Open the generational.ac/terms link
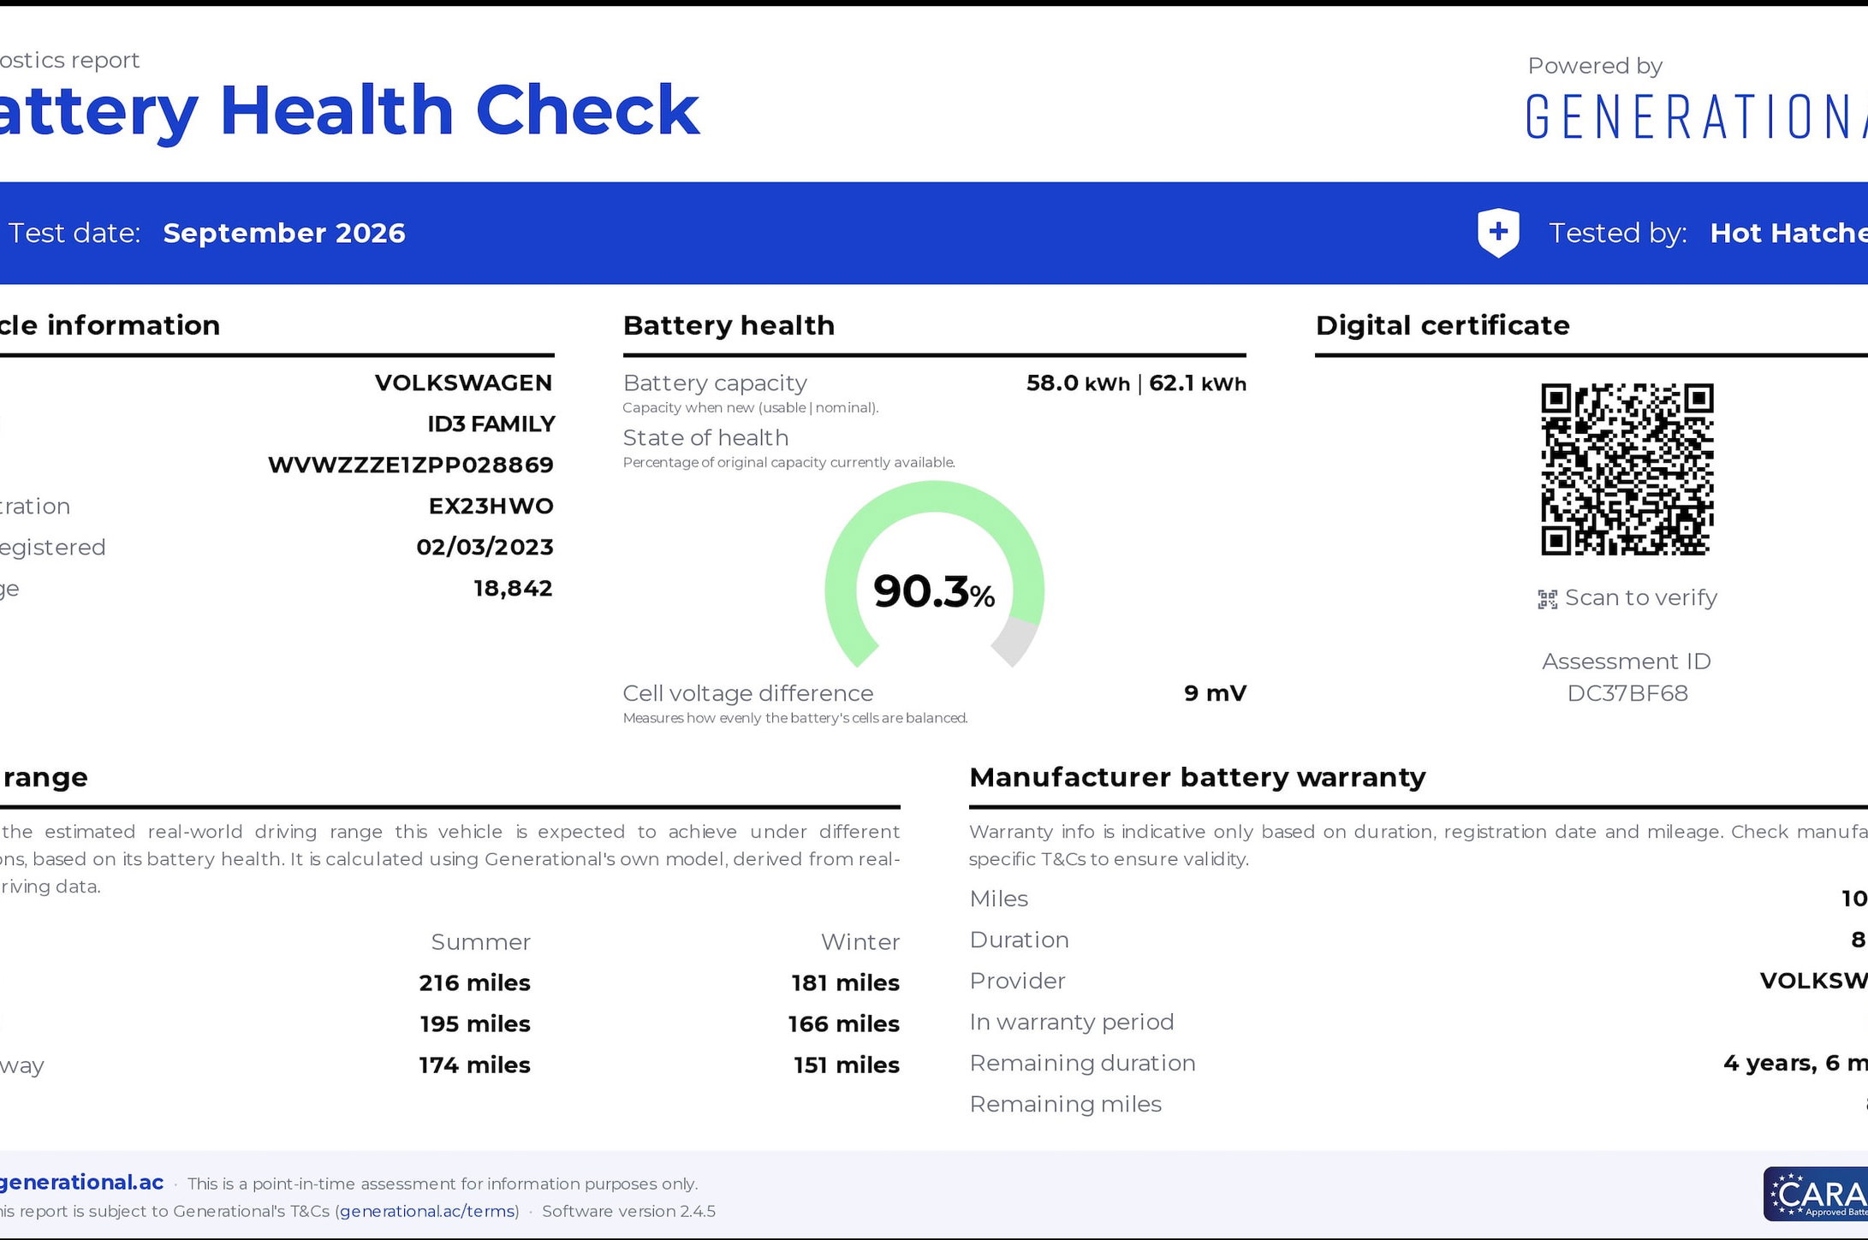The width and height of the screenshot is (1868, 1240). click(x=427, y=1211)
